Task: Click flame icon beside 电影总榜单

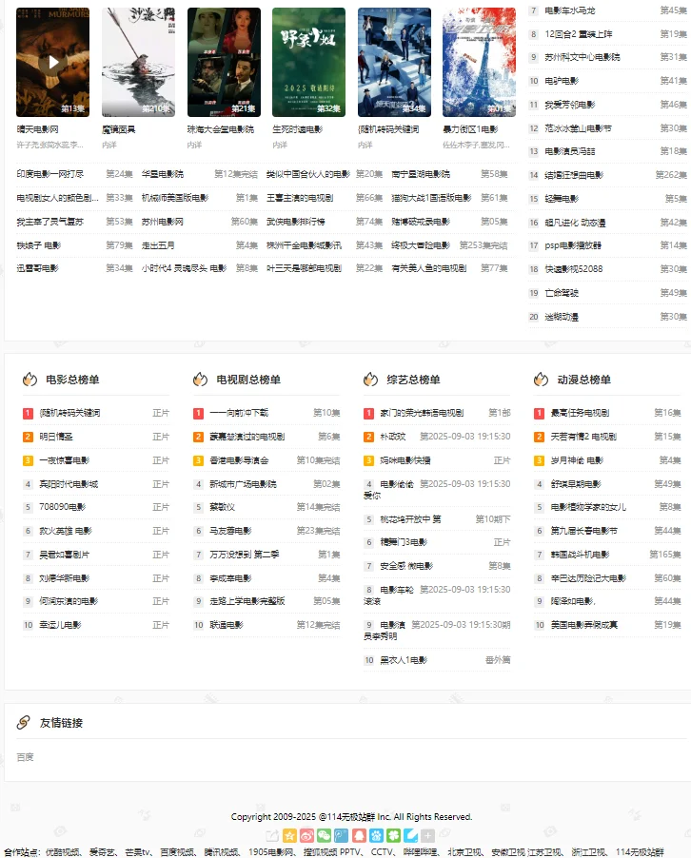Action: click(x=30, y=380)
